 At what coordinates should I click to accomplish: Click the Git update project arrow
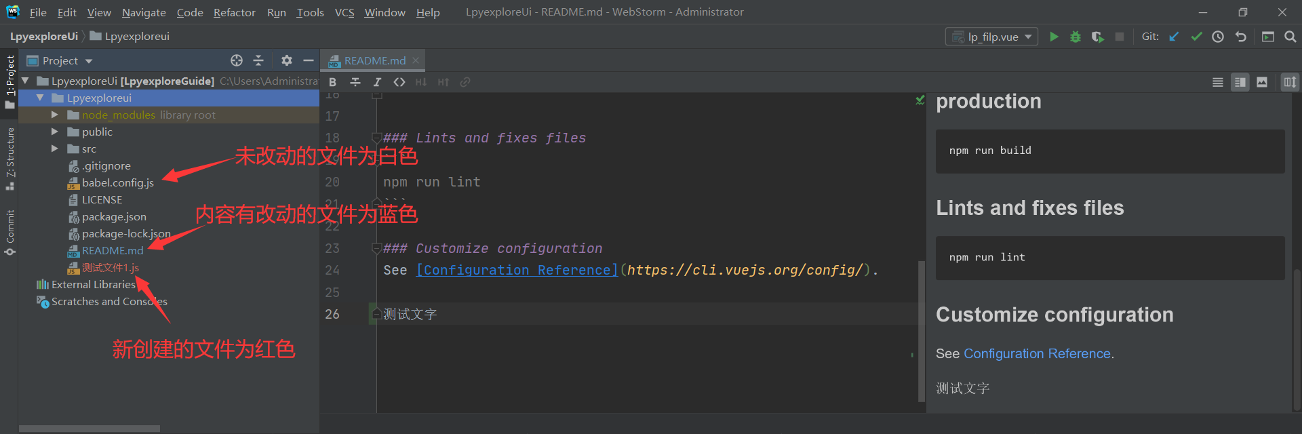(x=1175, y=37)
